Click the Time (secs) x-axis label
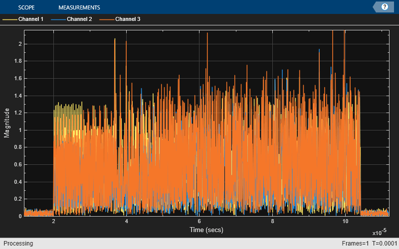 (x=206, y=230)
